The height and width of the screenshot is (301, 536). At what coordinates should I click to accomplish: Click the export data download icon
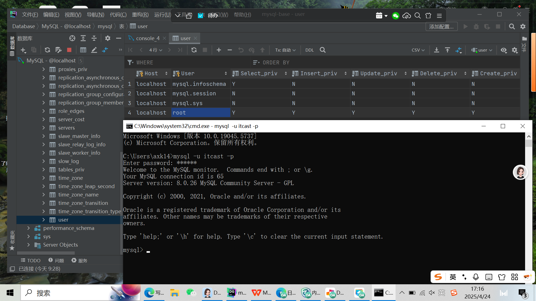[437, 50]
